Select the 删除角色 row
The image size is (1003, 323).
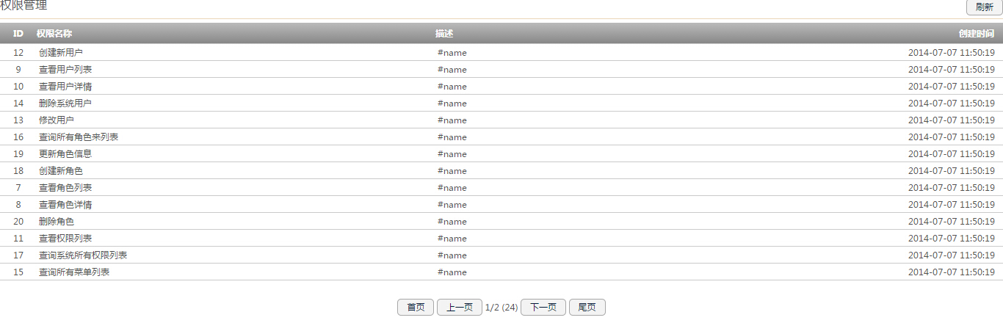tap(501, 222)
